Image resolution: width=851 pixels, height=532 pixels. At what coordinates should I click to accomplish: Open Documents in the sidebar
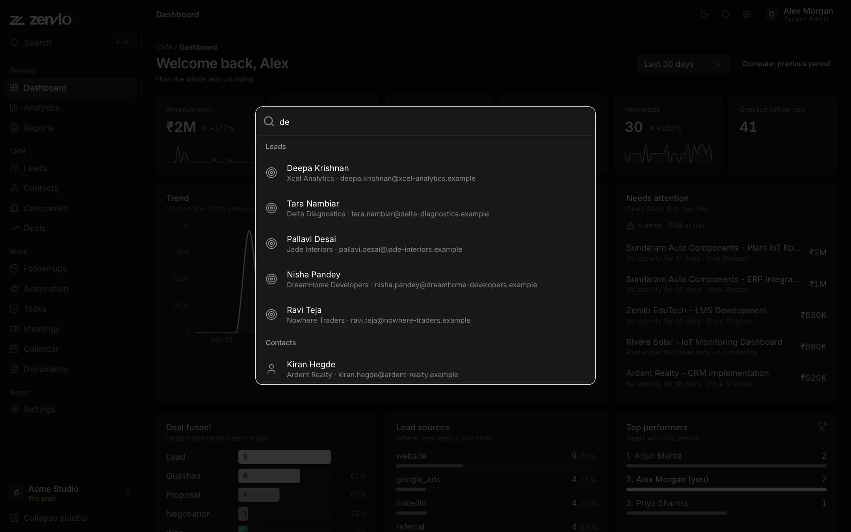click(x=71, y=369)
